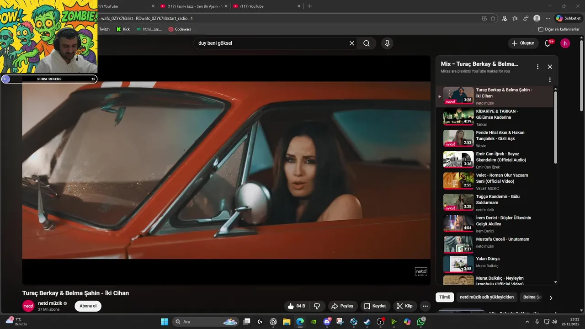Expand Diğer sık kullanılanlar bookmarks folder
The height and width of the screenshot is (329, 585).
point(559,29)
